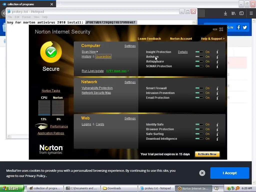Click the Run LiveUpdate link
Viewport: 256px width, 192px height.
pyautogui.click(x=92, y=71)
